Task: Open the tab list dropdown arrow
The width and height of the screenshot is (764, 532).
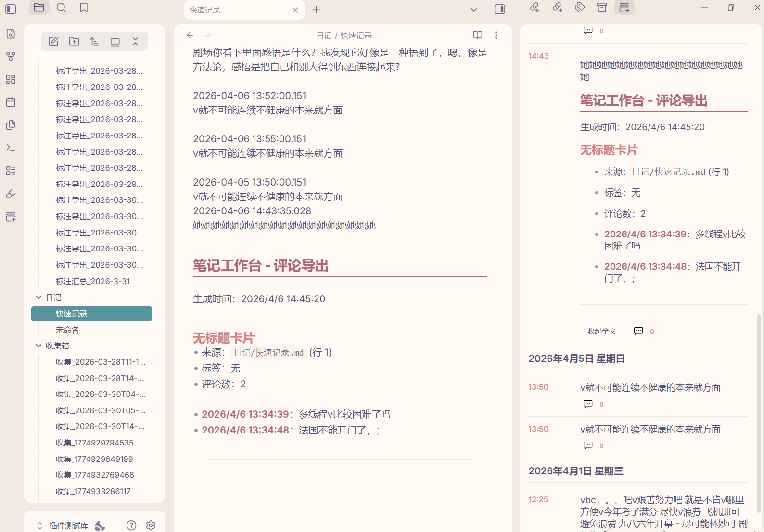Action: tap(474, 10)
